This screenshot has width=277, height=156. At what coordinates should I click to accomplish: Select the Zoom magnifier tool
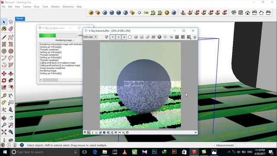[4, 125]
